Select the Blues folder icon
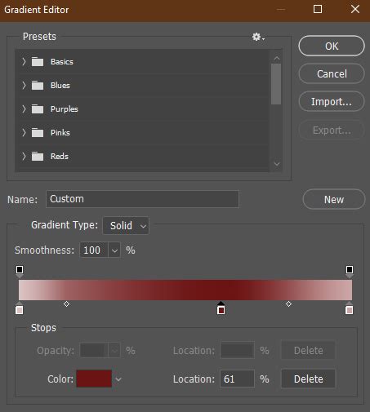The width and height of the screenshot is (370, 412). [38, 86]
